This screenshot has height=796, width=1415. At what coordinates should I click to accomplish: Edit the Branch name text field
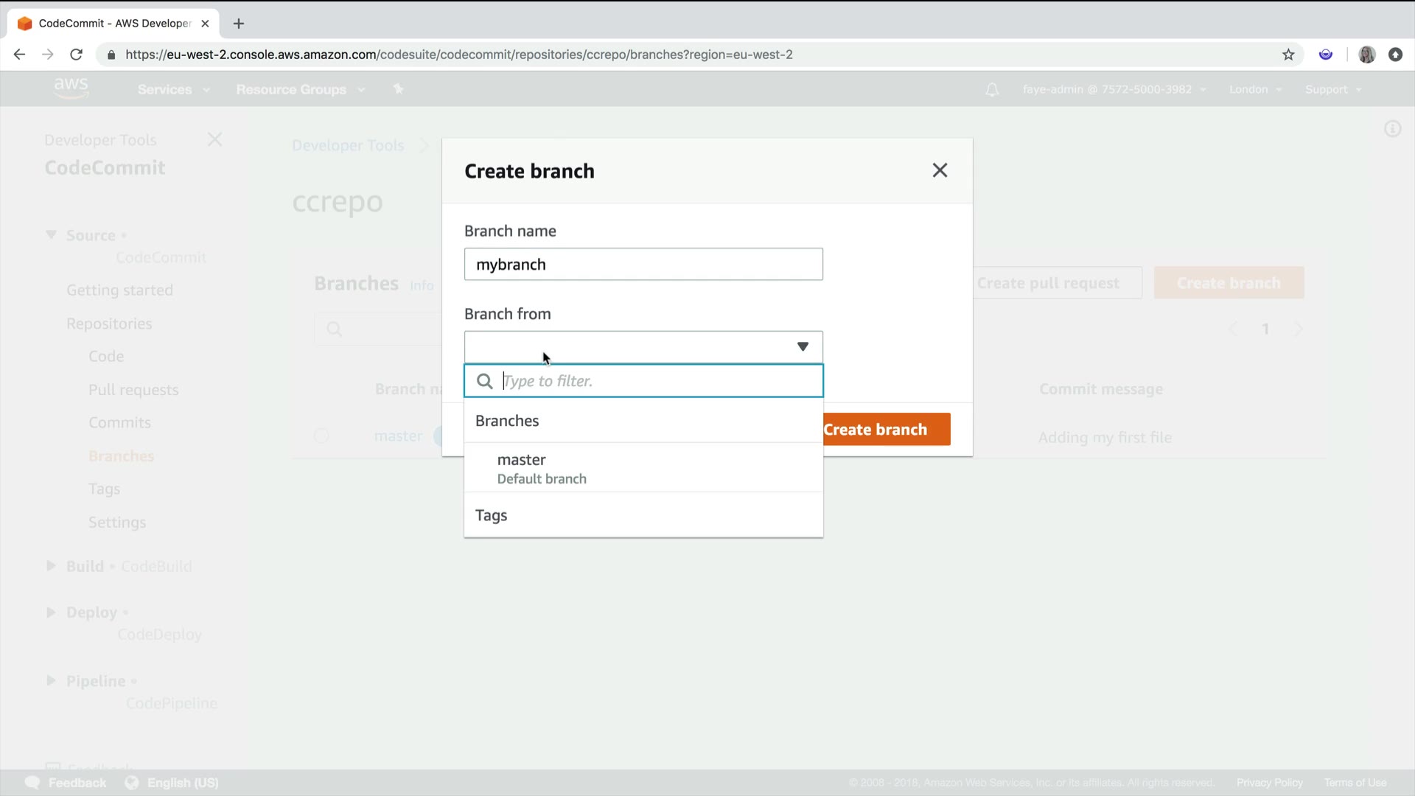643,265
